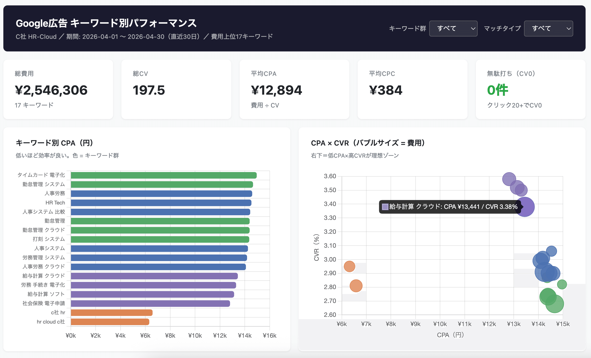Click the 勤怠管理 システム bar
This screenshot has height=358, width=591.
[x=162, y=184]
